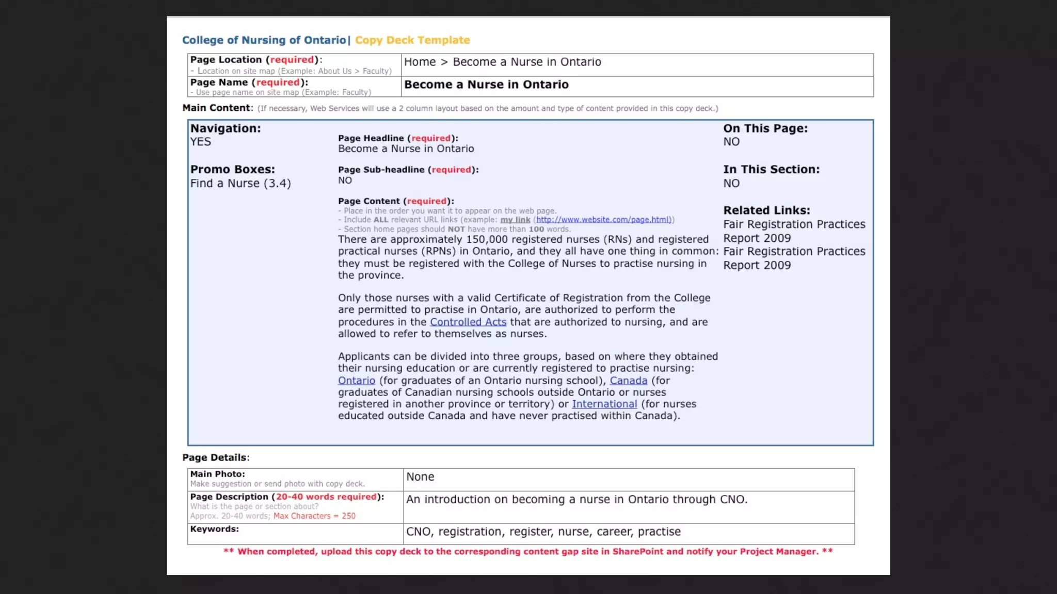Image resolution: width=1057 pixels, height=594 pixels.
Task: Follow the Canada graduates link
Action: (x=628, y=381)
